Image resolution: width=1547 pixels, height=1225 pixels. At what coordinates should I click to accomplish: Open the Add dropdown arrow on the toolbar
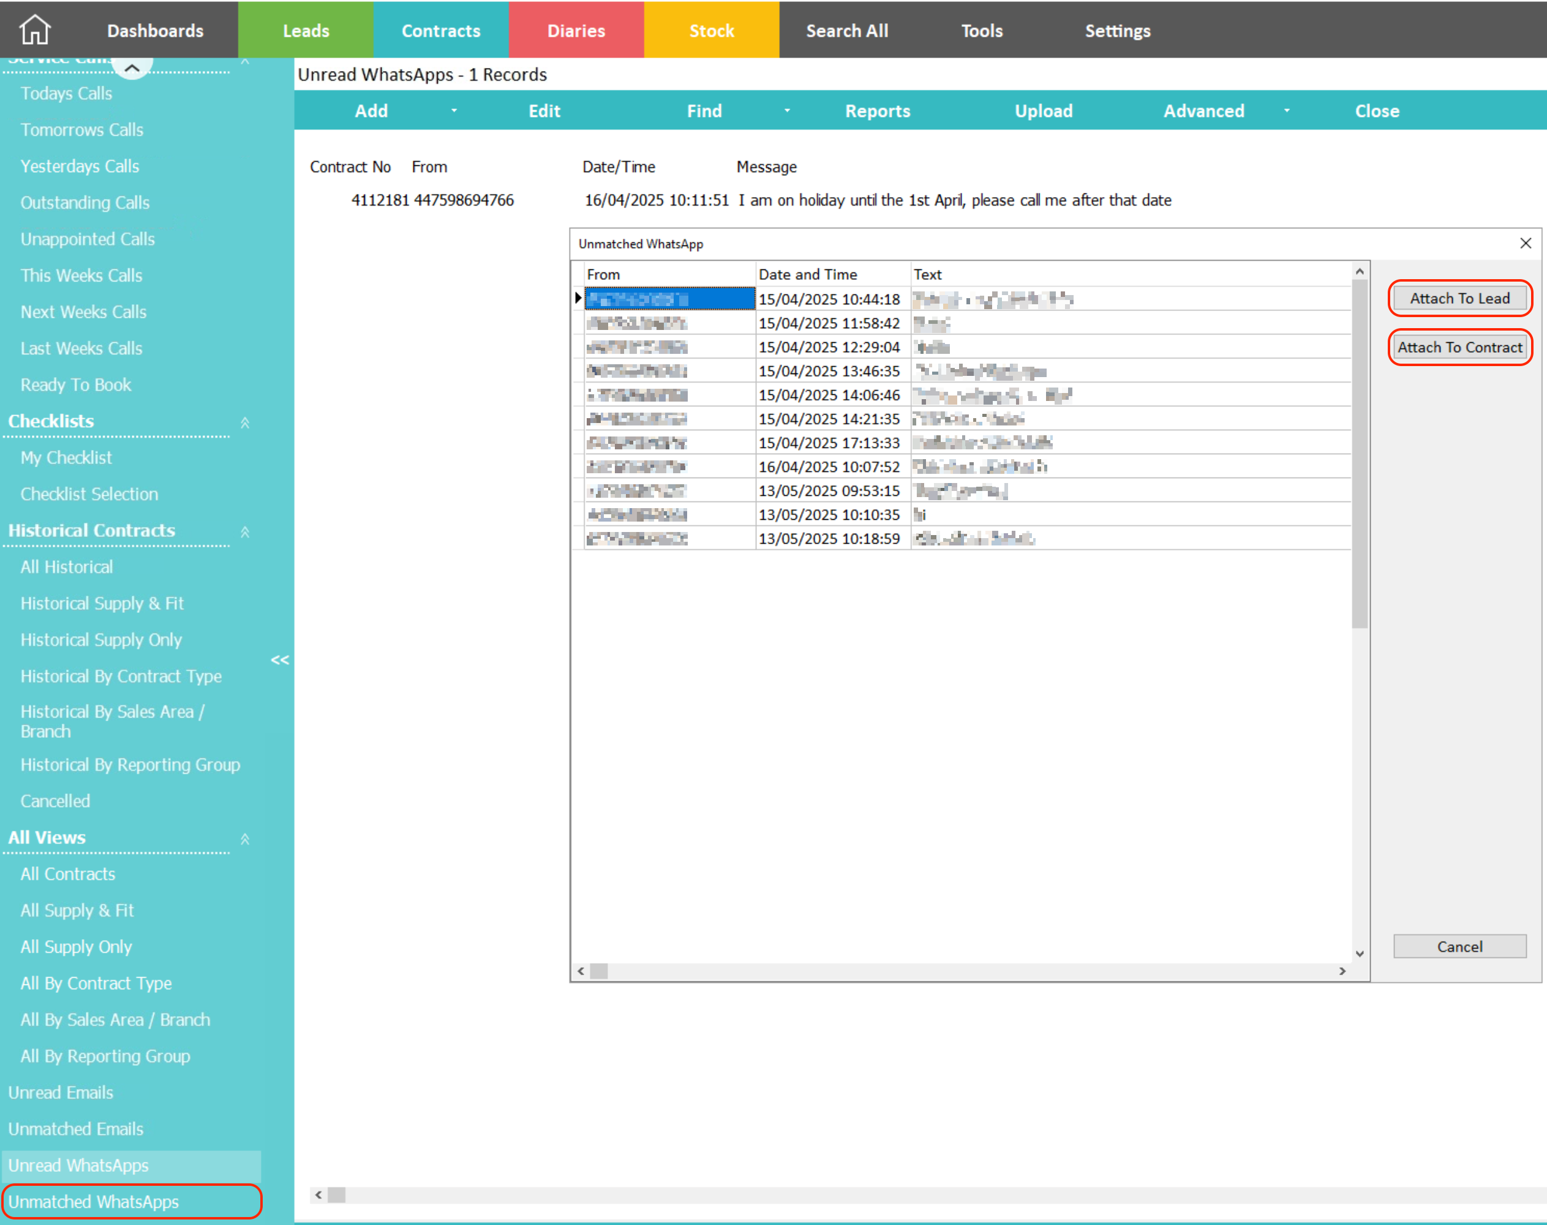(x=453, y=110)
